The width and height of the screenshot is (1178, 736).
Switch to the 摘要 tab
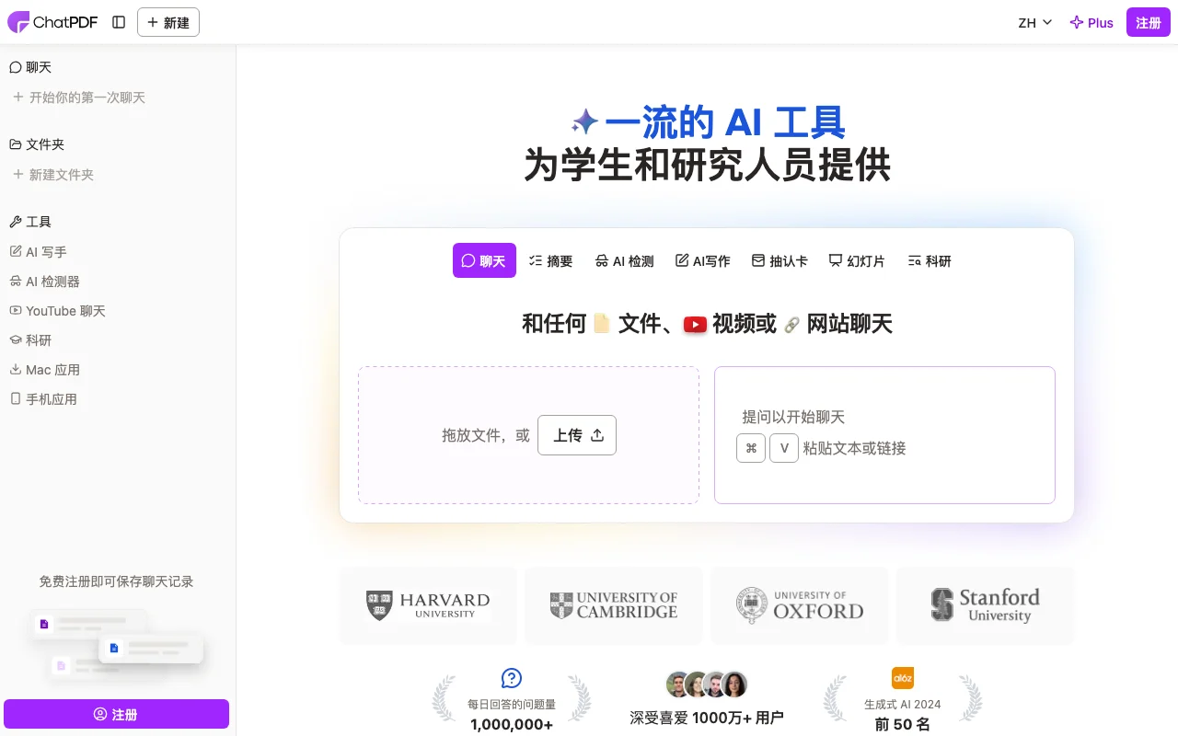[x=551, y=261]
